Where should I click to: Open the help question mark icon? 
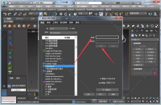138,3
